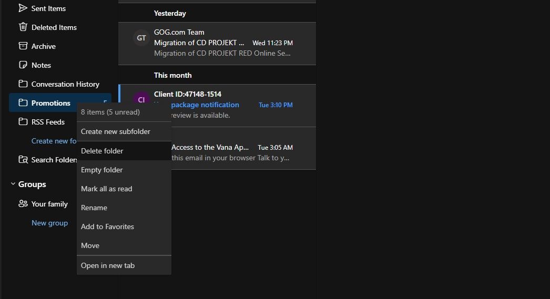The height and width of the screenshot is (299, 550).
Task: Click the New group link
Action: click(49, 223)
